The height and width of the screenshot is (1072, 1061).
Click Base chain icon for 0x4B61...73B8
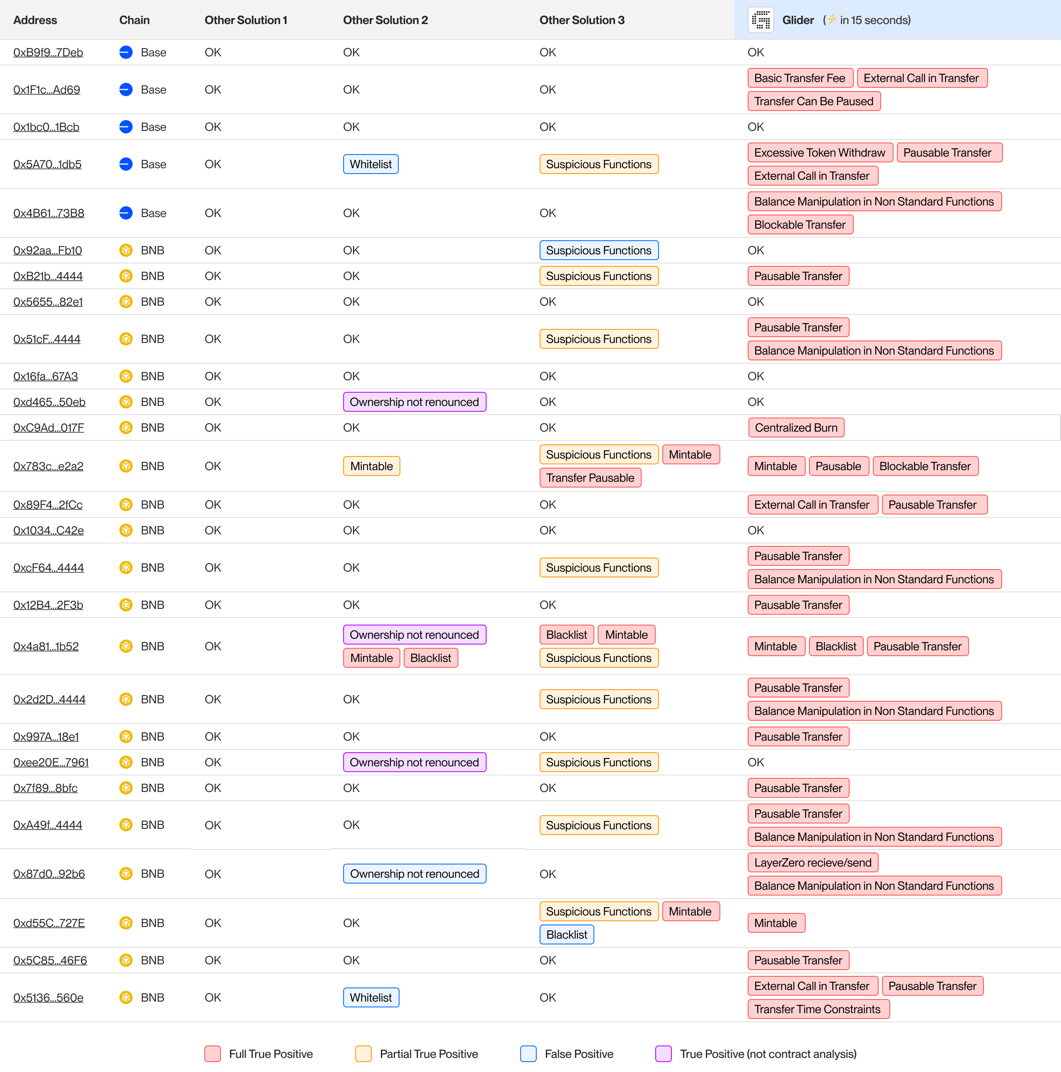126,213
